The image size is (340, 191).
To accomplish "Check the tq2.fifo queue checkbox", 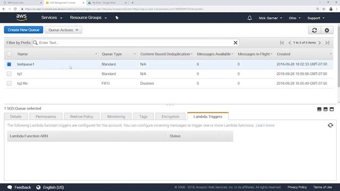I will point(9,83).
